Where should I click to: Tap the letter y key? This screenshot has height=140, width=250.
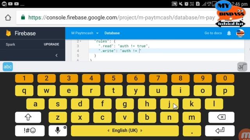point(136,91)
